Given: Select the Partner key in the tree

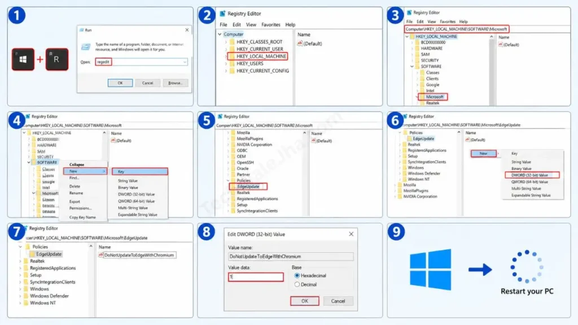Looking at the screenshot, I should tap(243, 174).
